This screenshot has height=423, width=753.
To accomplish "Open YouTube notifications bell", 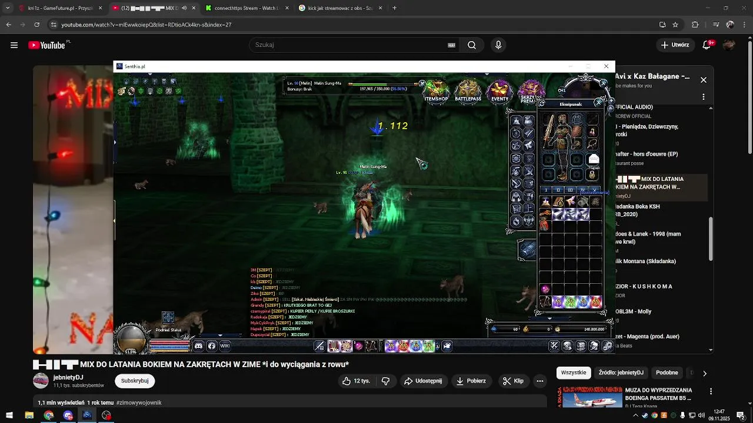I will click(x=708, y=45).
